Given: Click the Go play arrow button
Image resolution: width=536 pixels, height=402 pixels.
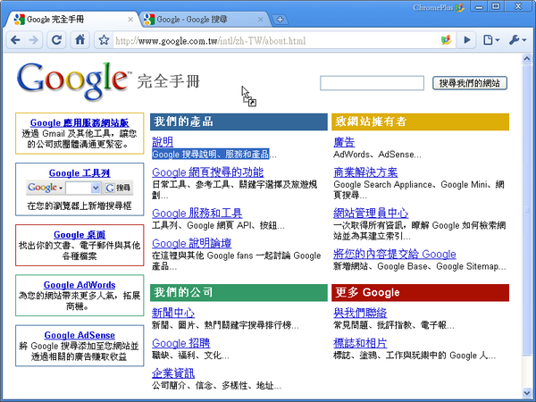Looking at the screenshot, I should (467, 40).
